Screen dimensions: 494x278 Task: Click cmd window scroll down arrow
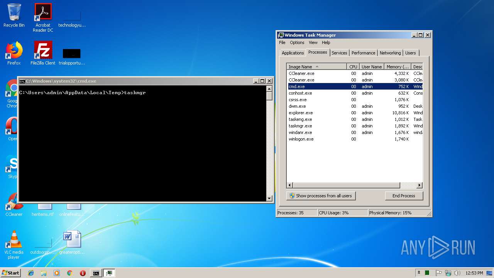[269, 198]
